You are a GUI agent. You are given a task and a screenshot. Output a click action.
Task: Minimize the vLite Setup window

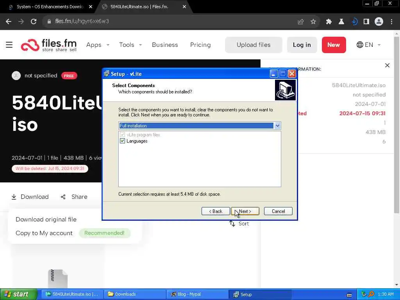pyautogui.click(x=273, y=74)
